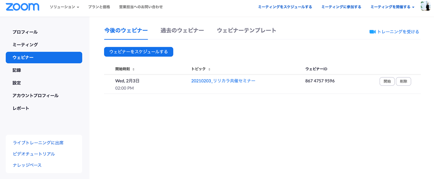Image resolution: width=434 pixels, height=179 pixels.
Task: Expand the ソリューション dropdown
Action: pos(64,7)
